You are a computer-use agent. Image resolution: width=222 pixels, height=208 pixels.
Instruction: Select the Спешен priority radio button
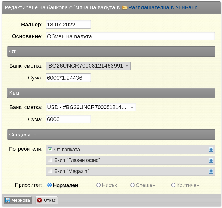coord(132,185)
